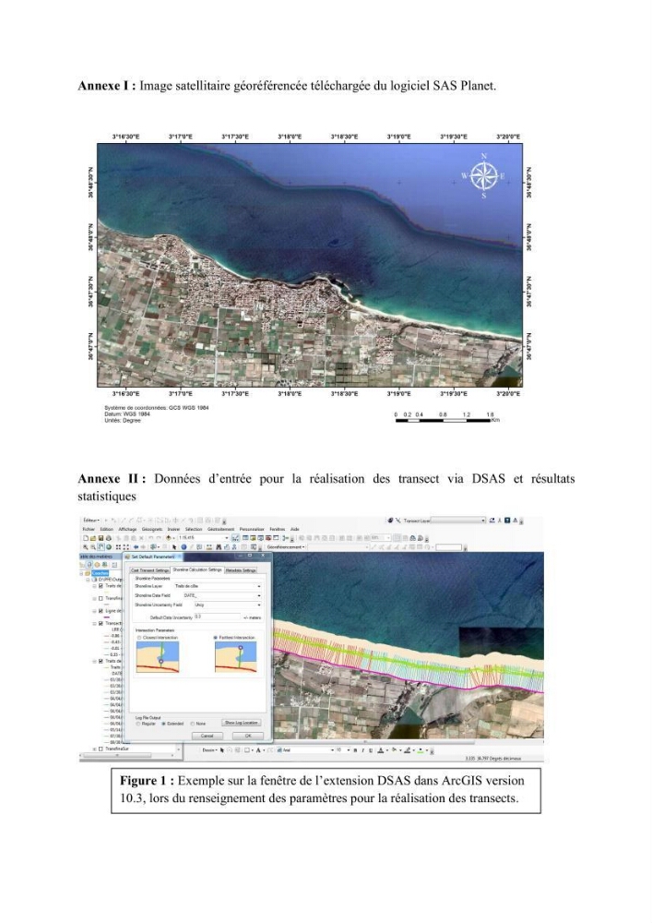Click List By Visibility icon
This screenshot has width=652, height=923.
97,565
